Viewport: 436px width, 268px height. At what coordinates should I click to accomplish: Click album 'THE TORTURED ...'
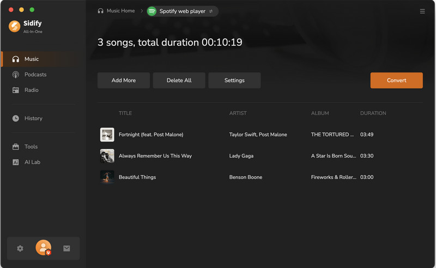(332, 135)
